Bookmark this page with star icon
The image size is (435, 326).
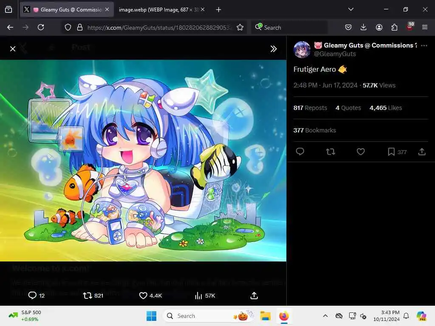pyautogui.click(x=240, y=27)
